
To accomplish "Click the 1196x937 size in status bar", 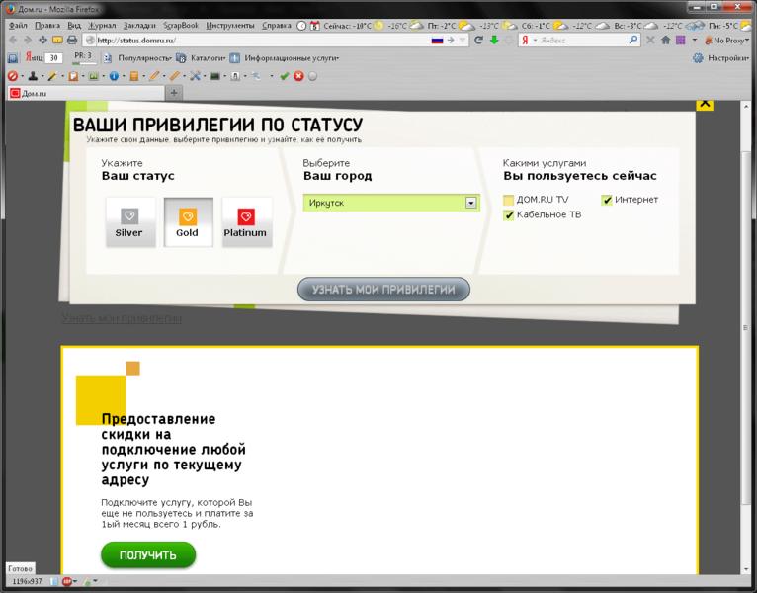I will point(27,581).
